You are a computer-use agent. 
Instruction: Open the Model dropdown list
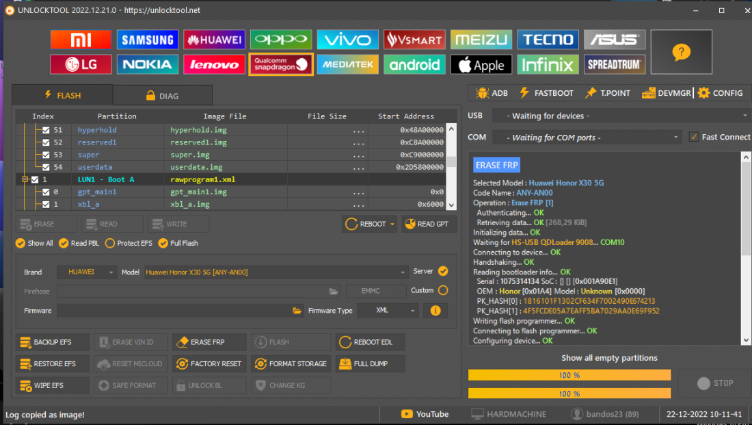coord(276,272)
